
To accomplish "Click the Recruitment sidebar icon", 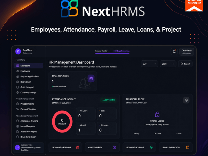I will point(18,82).
